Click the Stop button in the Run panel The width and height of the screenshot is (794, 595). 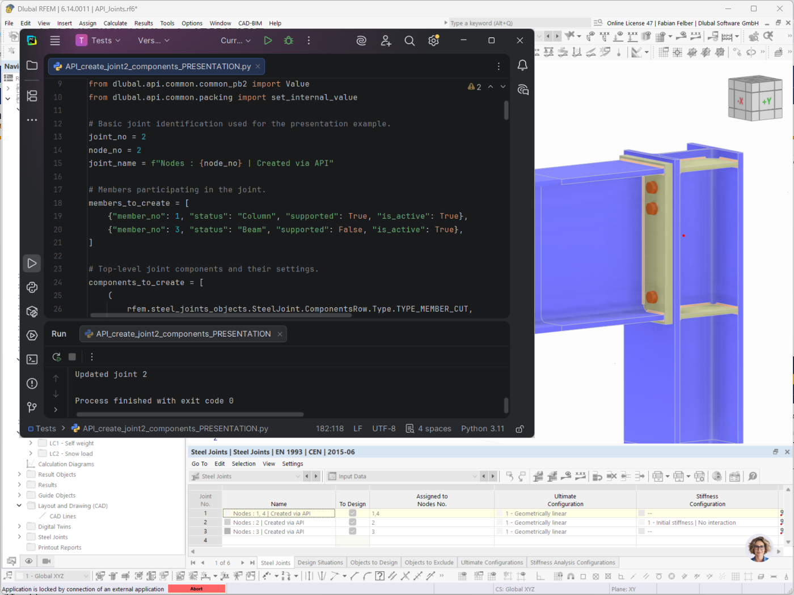tap(72, 356)
